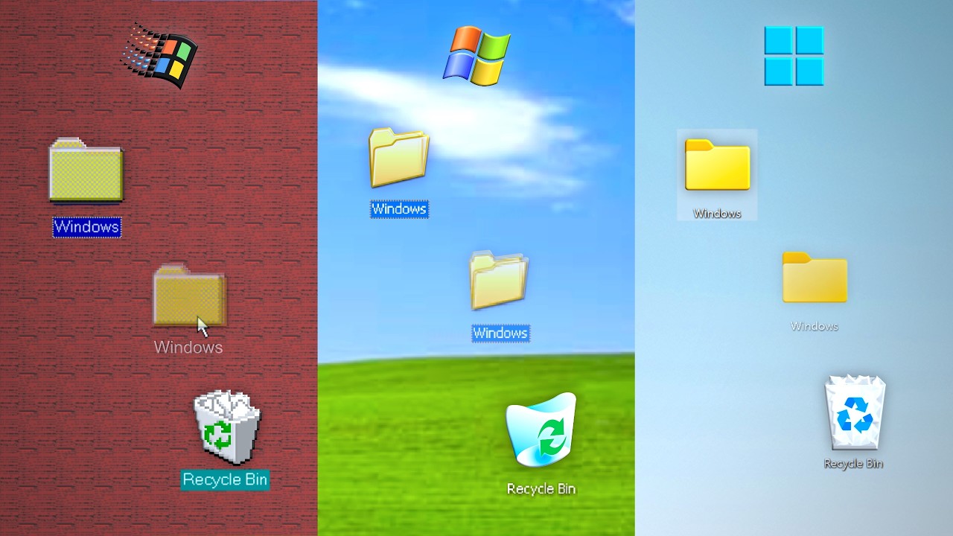Select the translucent XP-style folder icon
Screen dimensions: 953x536
pos(499,280)
